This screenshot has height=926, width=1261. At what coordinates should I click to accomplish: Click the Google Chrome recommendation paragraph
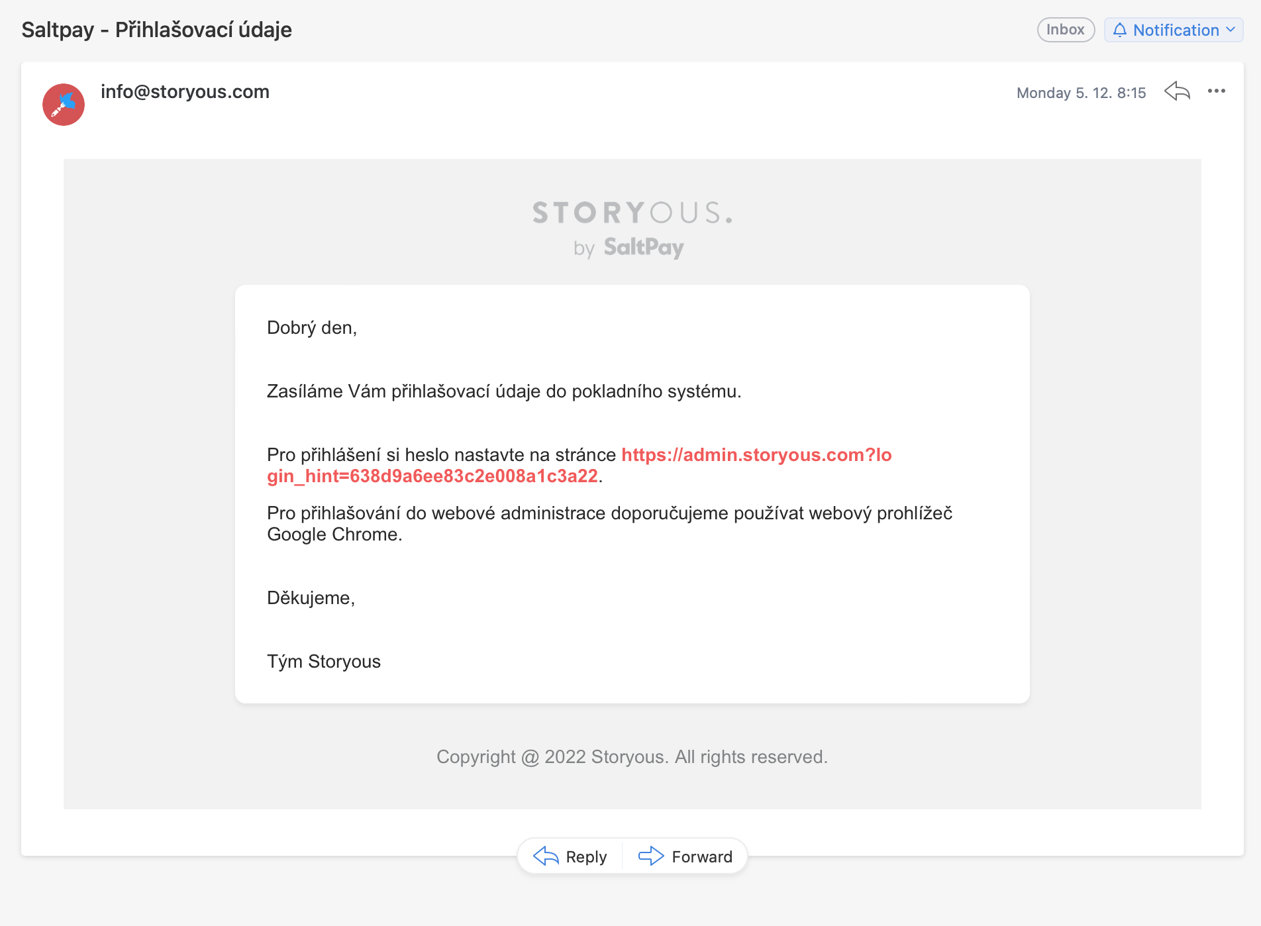tap(609, 524)
